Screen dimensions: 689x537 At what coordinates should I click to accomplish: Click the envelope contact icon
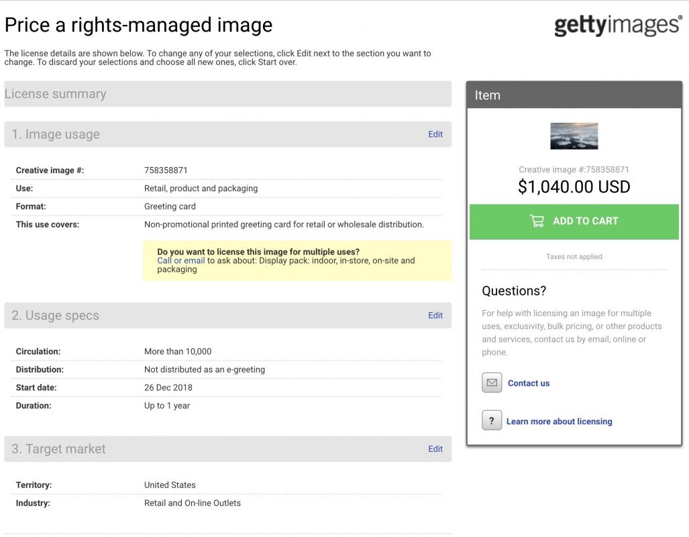point(492,383)
